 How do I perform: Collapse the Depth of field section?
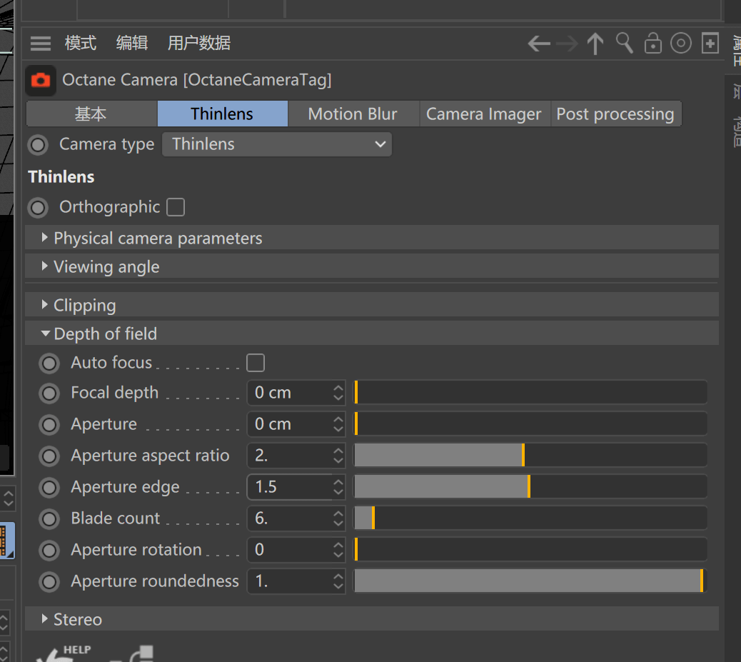372,333
